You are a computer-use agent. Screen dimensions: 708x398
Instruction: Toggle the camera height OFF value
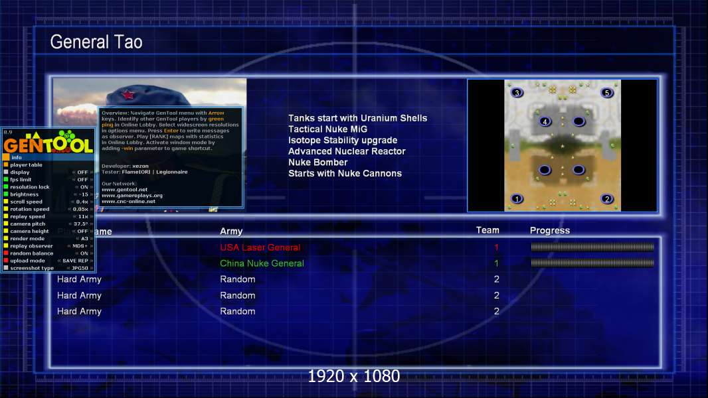point(82,232)
